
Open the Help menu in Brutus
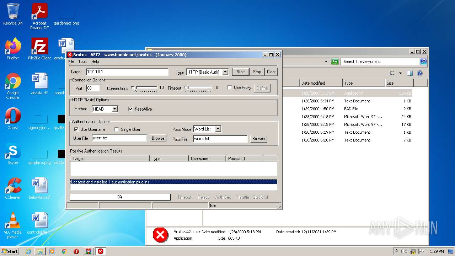pyautogui.click(x=95, y=62)
